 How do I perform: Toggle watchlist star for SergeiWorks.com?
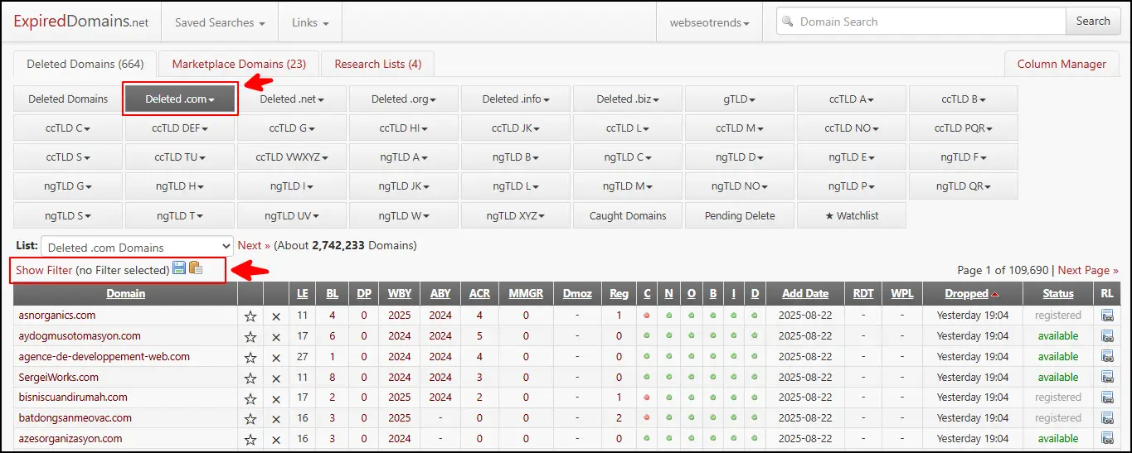[x=250, y=378]
